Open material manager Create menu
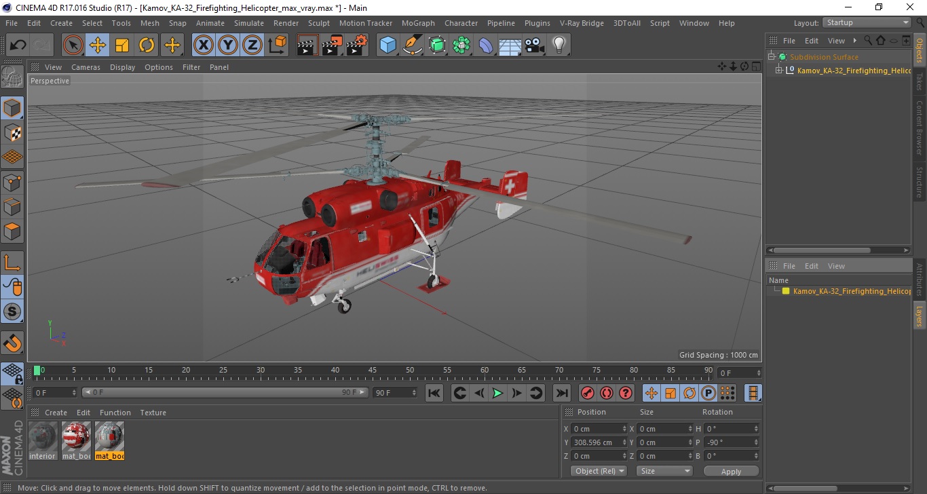Screen dimensions: 927x494 56,413
